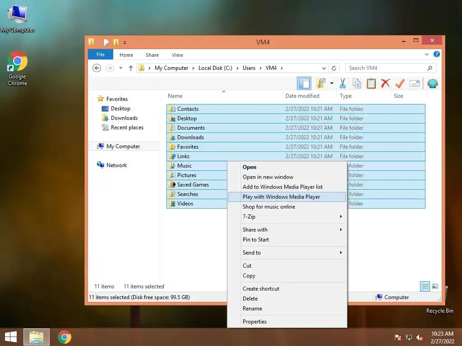Viewport: 462px width, 346px height.
Task: Select Desktop in the navigation pane
Action: (120, 109)
